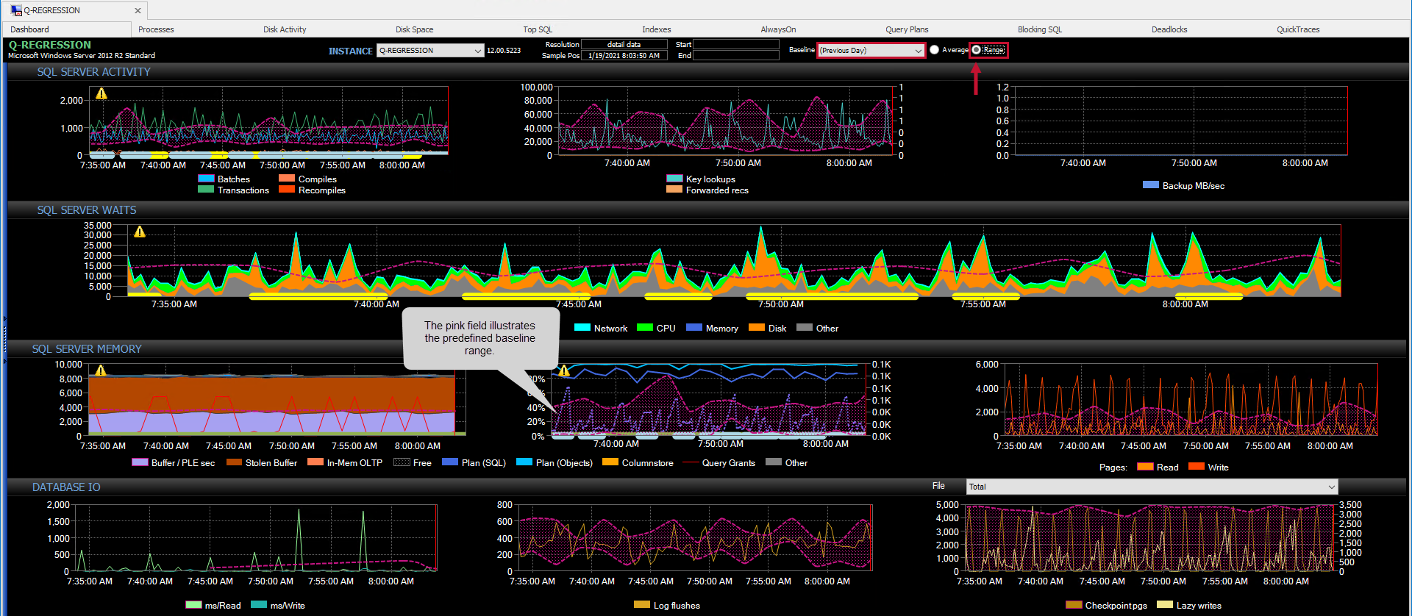1412x616 pixels.
Task: Click warning icon on plan cache memory chart
Action: 564,370
